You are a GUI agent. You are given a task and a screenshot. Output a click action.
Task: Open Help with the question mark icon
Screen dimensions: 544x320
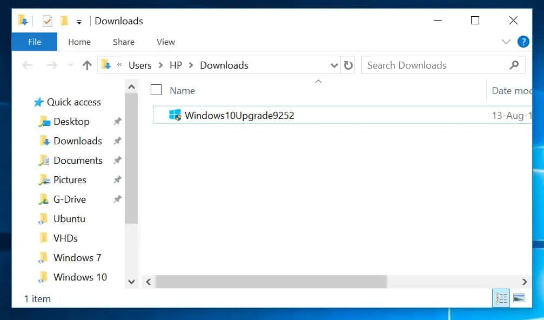[x=523, y=42]
